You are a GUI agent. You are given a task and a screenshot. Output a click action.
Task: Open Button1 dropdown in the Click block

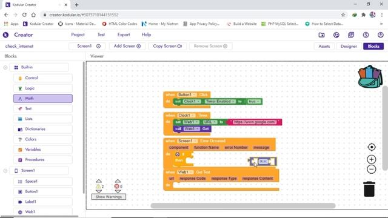point(187,94)
